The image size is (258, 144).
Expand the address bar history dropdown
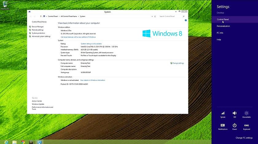152,17
